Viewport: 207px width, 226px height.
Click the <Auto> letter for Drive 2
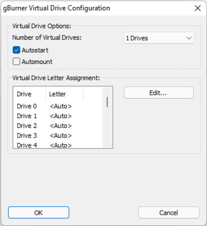pyautogui.click(x=61, y=126)
